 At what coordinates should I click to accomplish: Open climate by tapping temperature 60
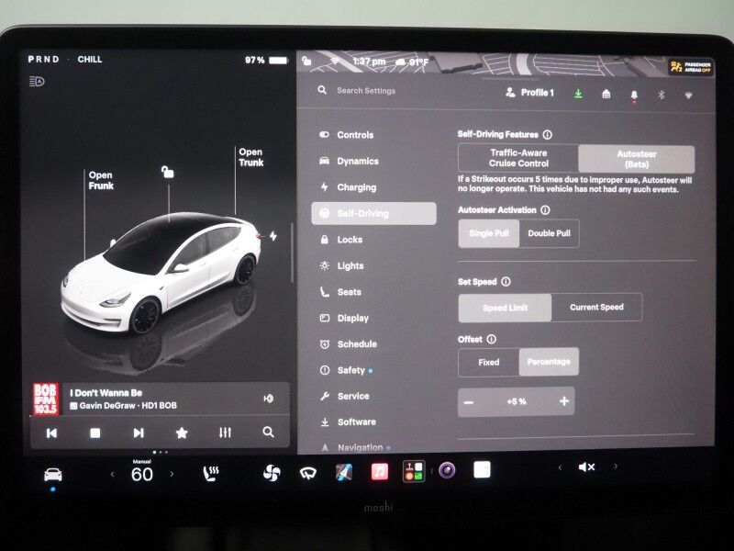pos(142,475)
